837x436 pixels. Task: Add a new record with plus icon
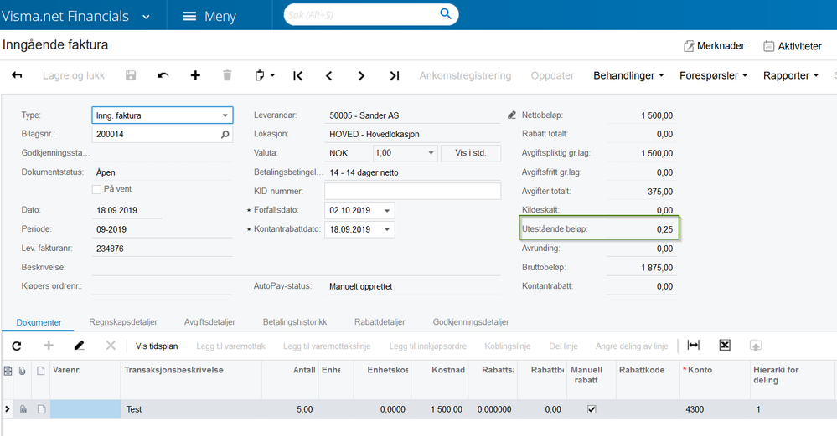[x=195, y=75]
